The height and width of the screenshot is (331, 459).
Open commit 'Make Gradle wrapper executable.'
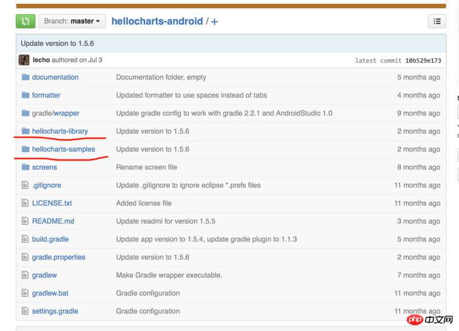[169, 275]
